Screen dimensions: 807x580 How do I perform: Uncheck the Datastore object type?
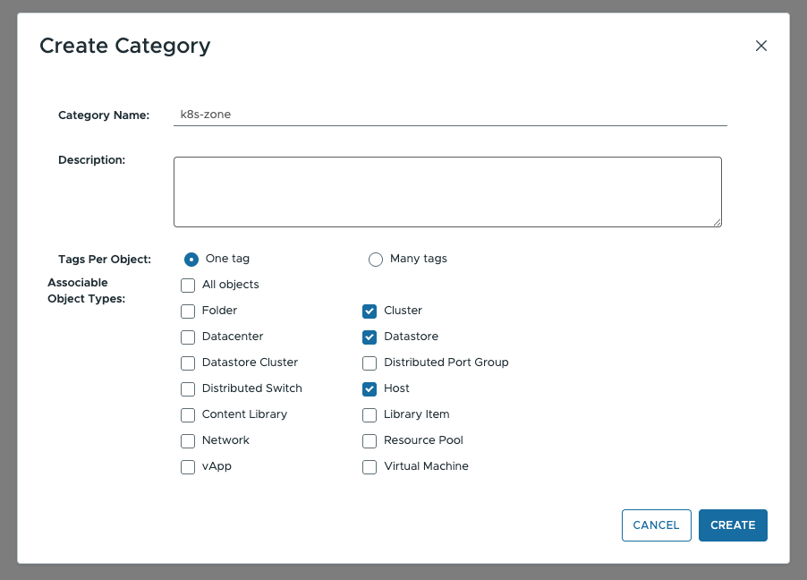pyautogui.click(x=370, y=337)
